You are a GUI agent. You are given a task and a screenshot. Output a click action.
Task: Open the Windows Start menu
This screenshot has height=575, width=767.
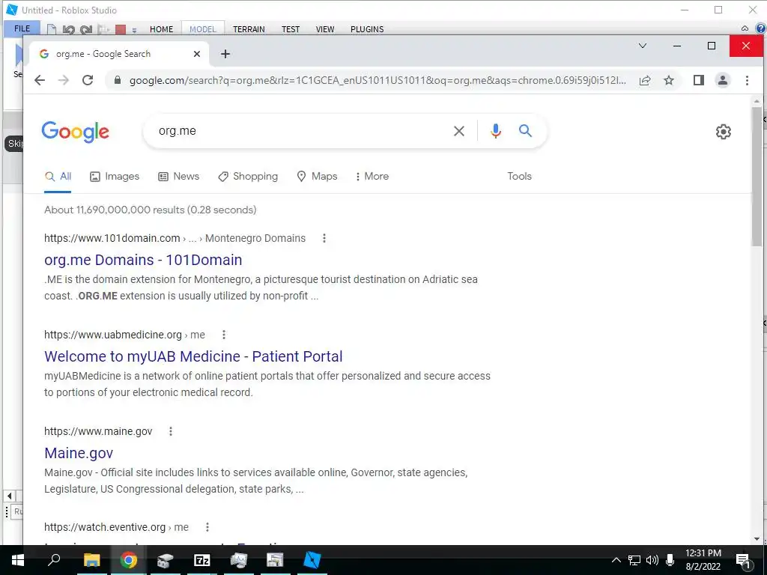point(18,560)
